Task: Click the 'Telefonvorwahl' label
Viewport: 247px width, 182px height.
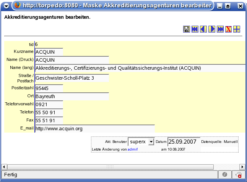Action: point(19,104)
